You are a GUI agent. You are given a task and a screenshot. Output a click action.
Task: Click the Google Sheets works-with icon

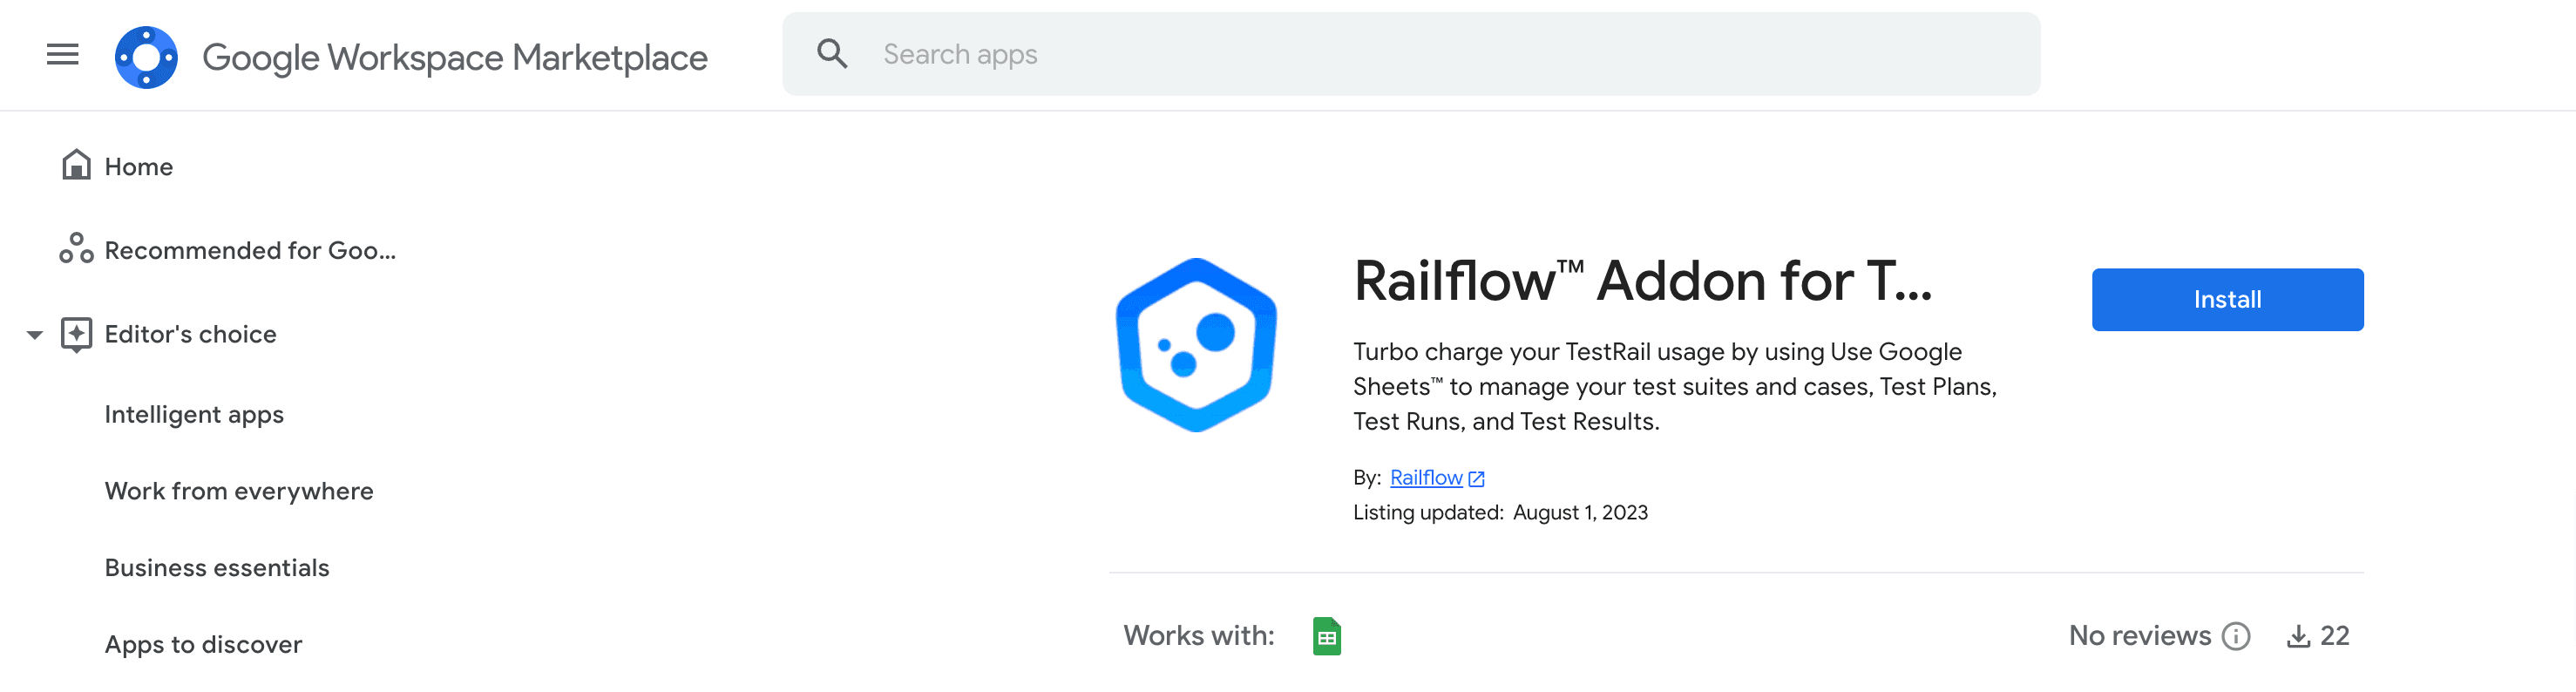(x=1326, y=636)
